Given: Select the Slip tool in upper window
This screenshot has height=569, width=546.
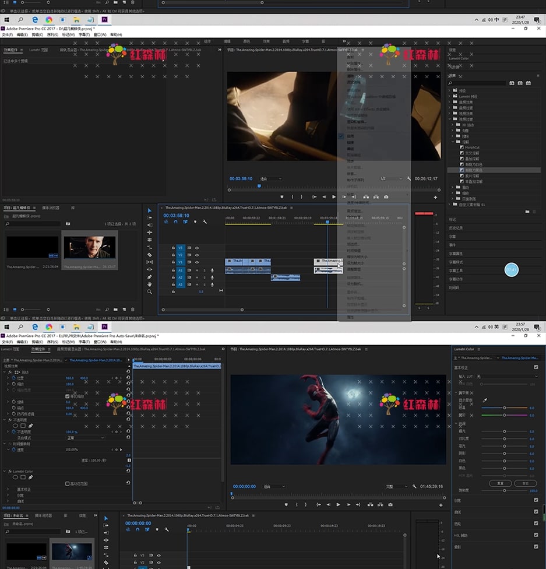Looking at the screenshot, I should [150, 262].
